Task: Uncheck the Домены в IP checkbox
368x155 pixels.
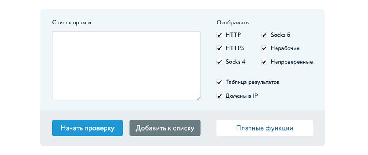Action: click(220, 96)
